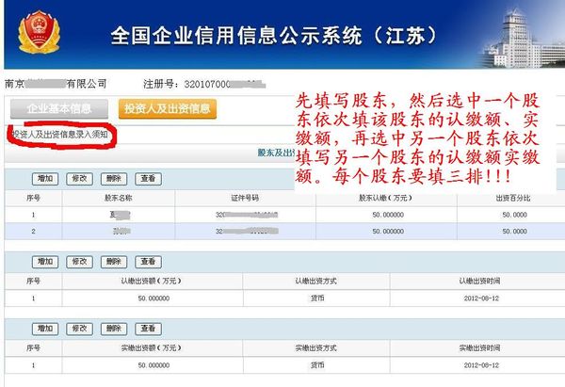Viewport: 565px width, 387px height.
Task: Switch to the 投资人及出资信息 tab
Action: (x=168, y=108)
